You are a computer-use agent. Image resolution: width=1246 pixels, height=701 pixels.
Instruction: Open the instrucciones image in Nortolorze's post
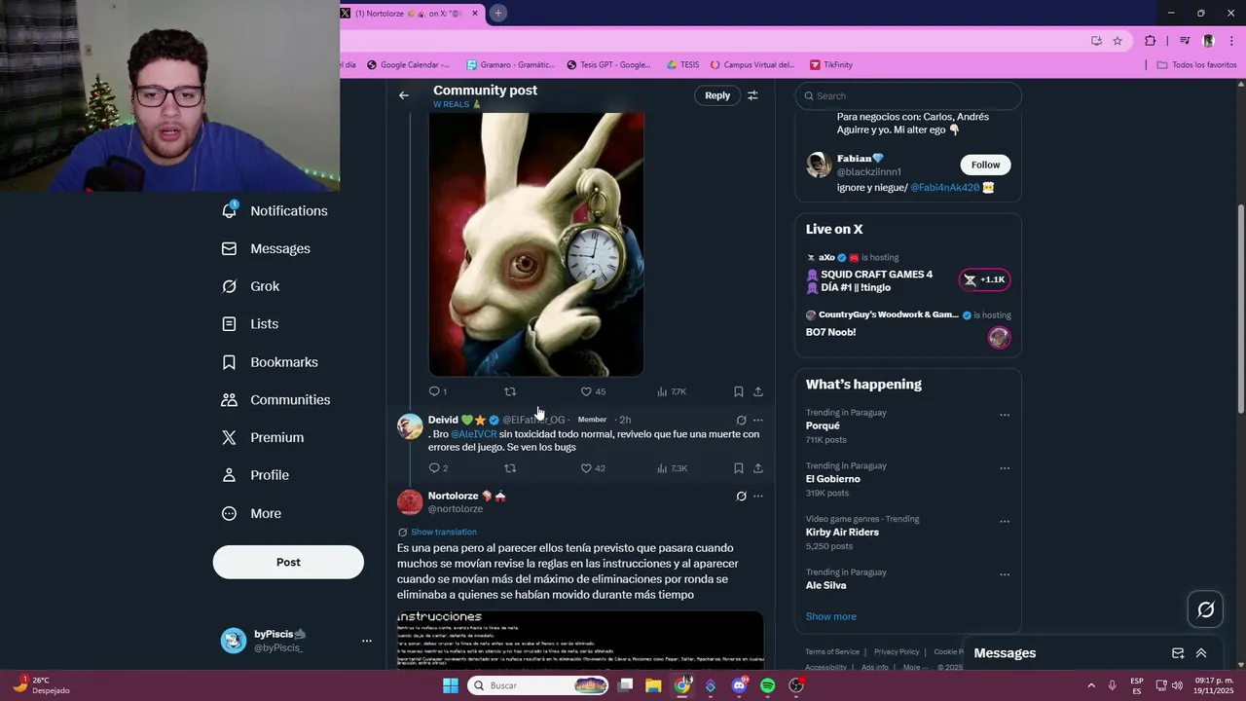(580, 639)
